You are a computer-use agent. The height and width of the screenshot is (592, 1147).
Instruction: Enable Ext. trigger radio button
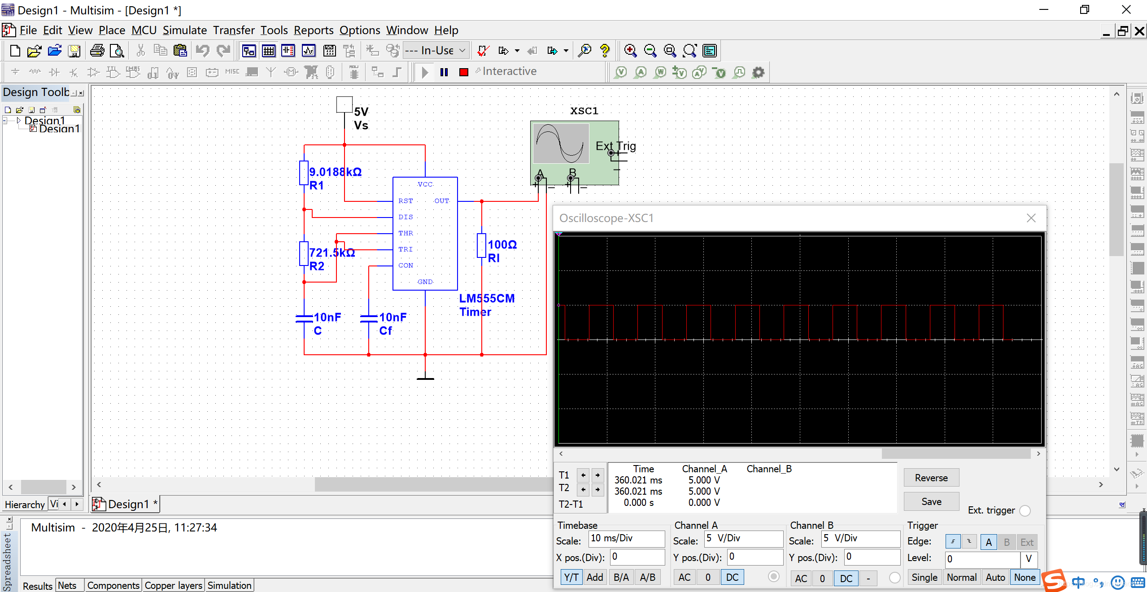[x=1025, y=510]
